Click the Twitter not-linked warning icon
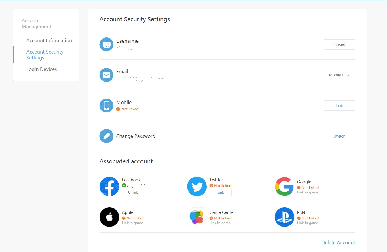This screenshot has height=252, width=387. point(211,186)
